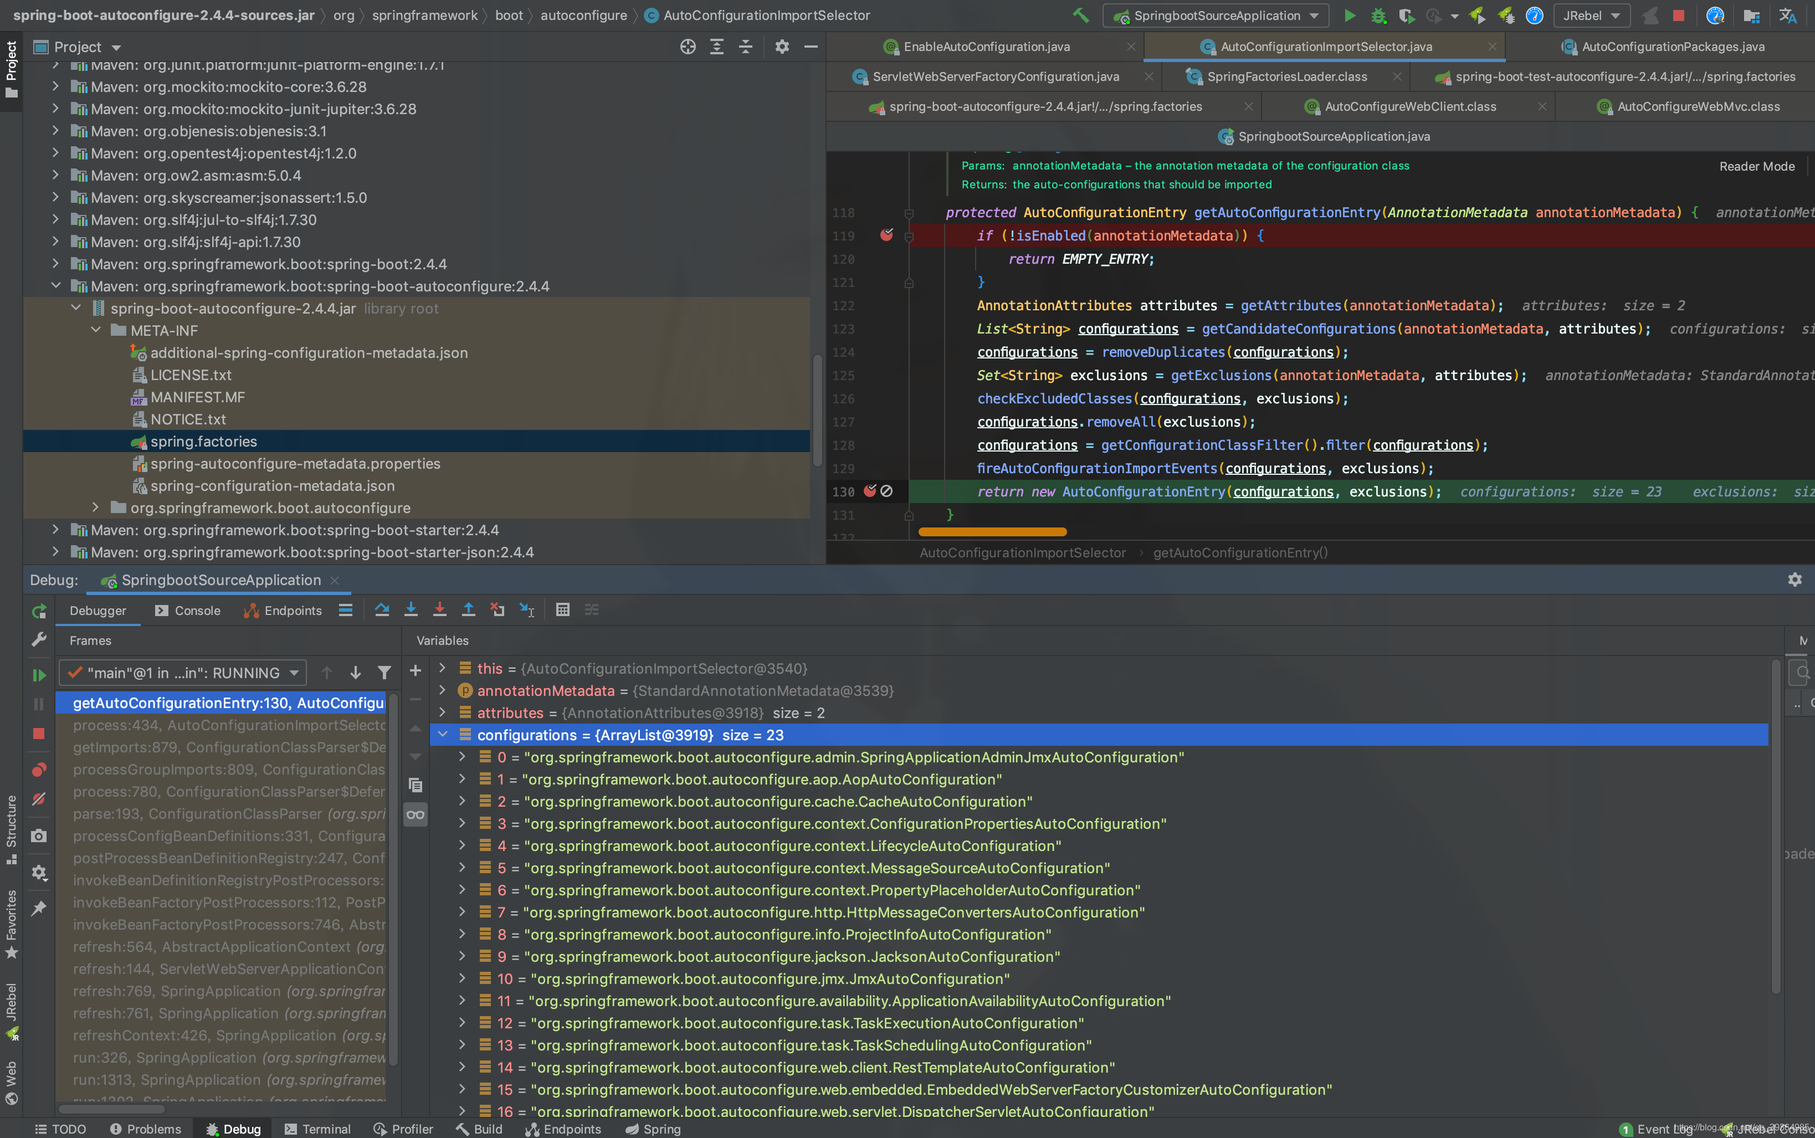Click Step Over in the debugger toolbar
The height and width of the screenshot is (1138, 1815).
(382, 609)
